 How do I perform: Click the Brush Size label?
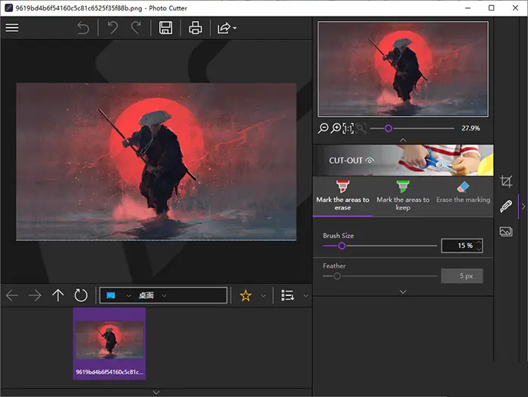click(x=339, y=236)
